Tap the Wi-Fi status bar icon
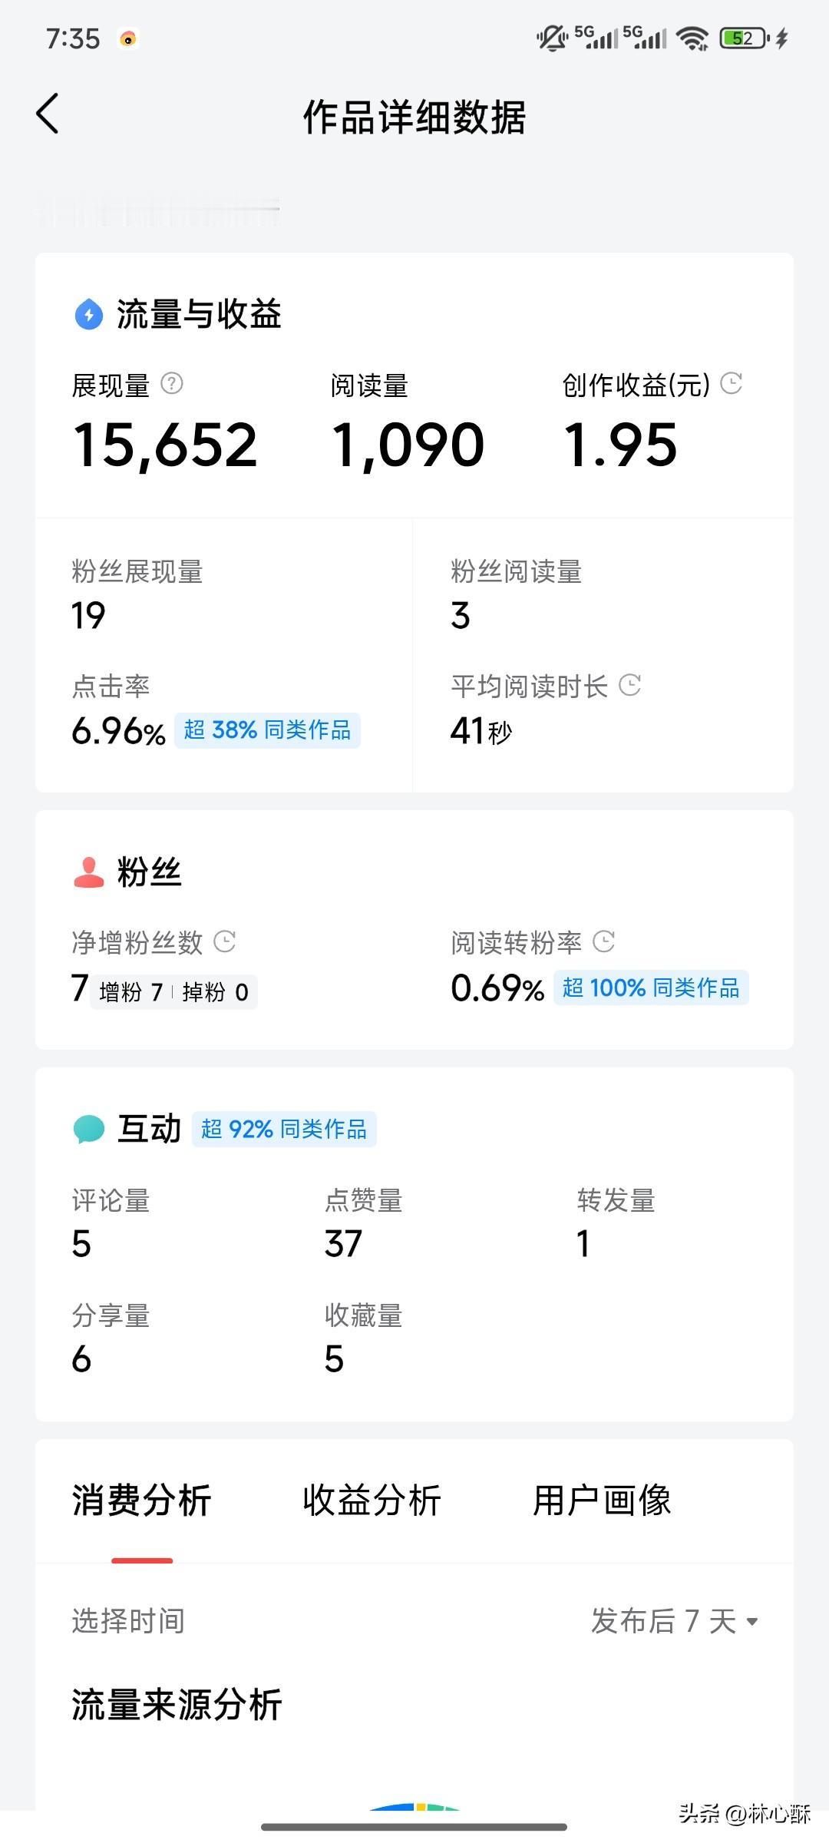 coord(695,38)
